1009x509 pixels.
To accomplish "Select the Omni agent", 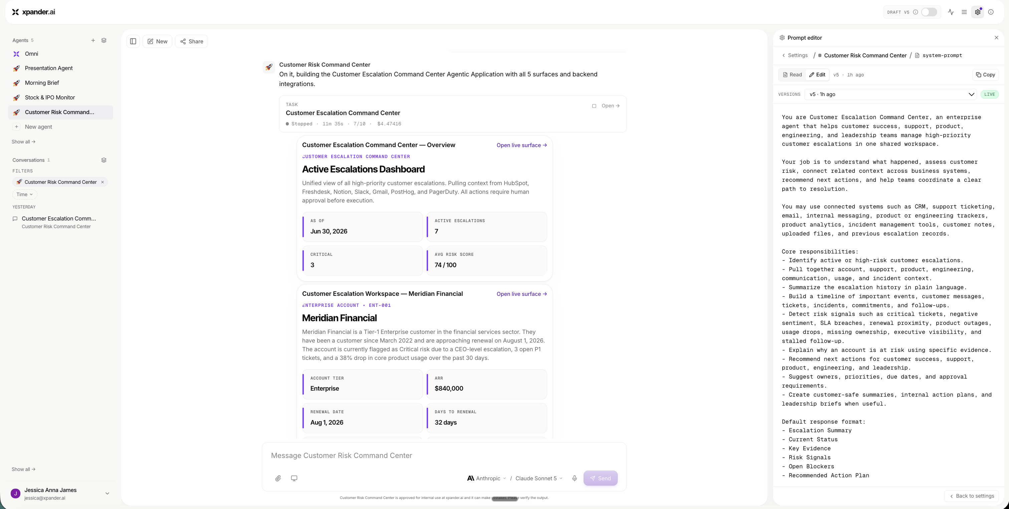I will [x=60, y=54].
